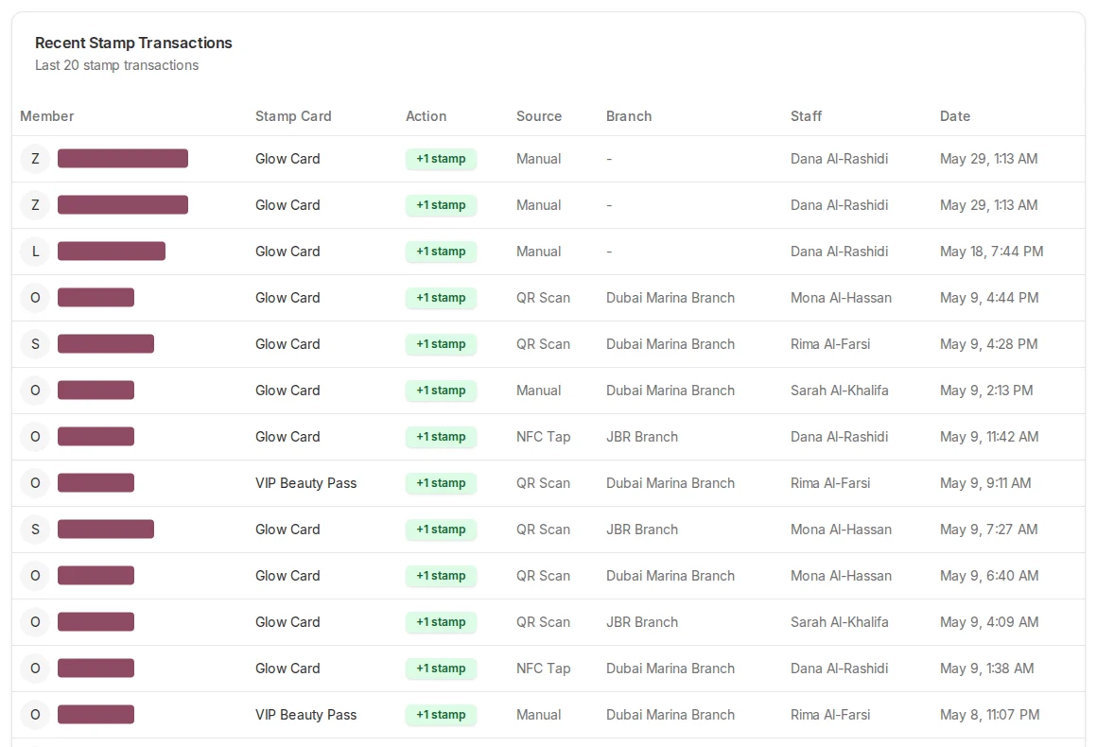Open the O avatar in the May 9, 1:38 AM row

pos(35,668)
